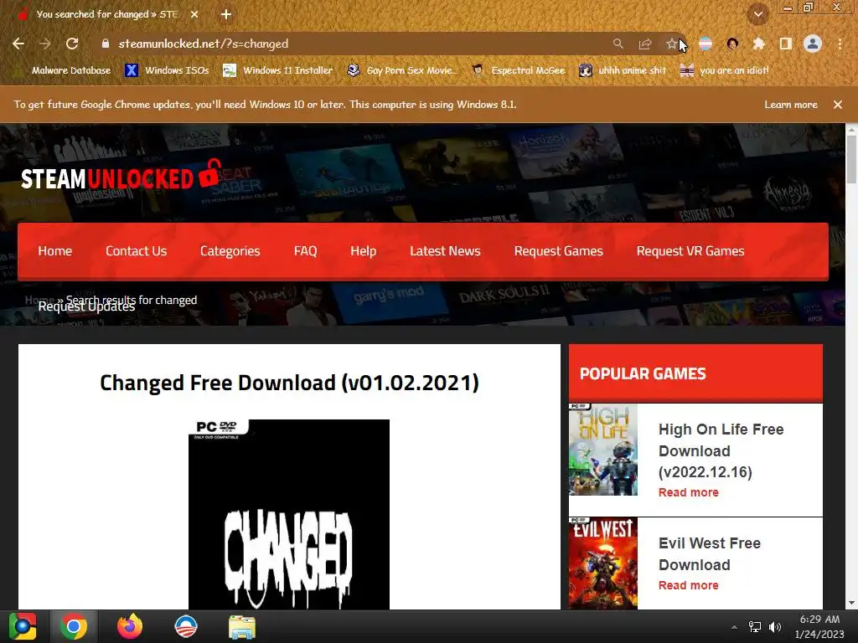
Task: Click the Evil West cover thumbnail
Action: coord(603,563)
